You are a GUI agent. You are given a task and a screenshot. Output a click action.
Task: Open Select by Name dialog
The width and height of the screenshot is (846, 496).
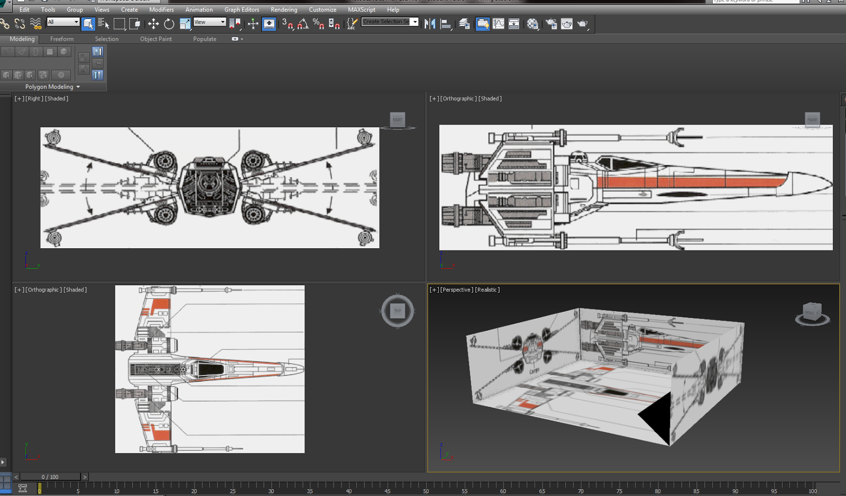coord(104,24)
